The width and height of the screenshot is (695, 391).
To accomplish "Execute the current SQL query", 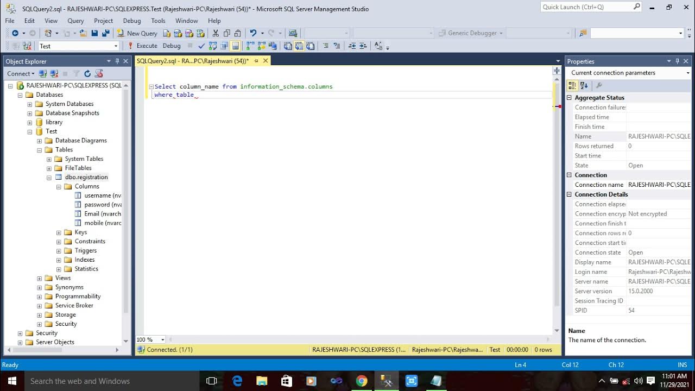I will tap(142, 46).
